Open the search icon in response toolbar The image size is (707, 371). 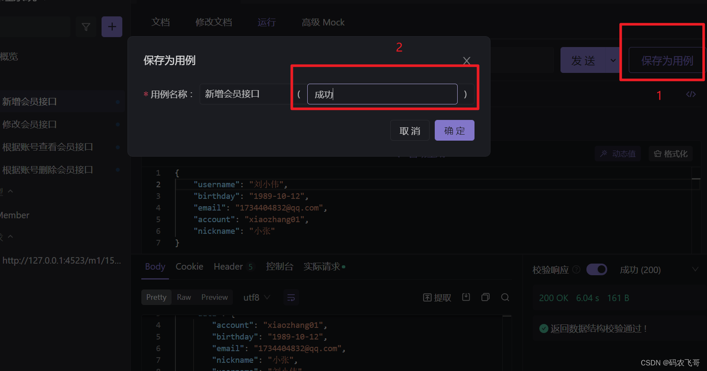click(x=505, y=297)
